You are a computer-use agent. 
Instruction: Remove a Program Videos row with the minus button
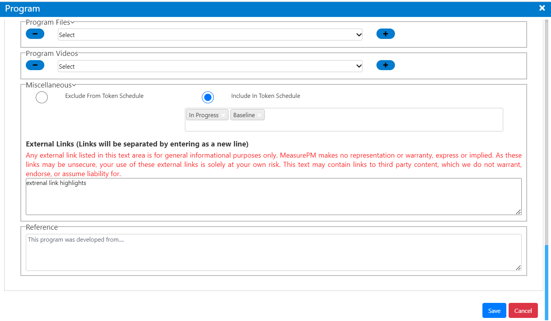(35, 65)
